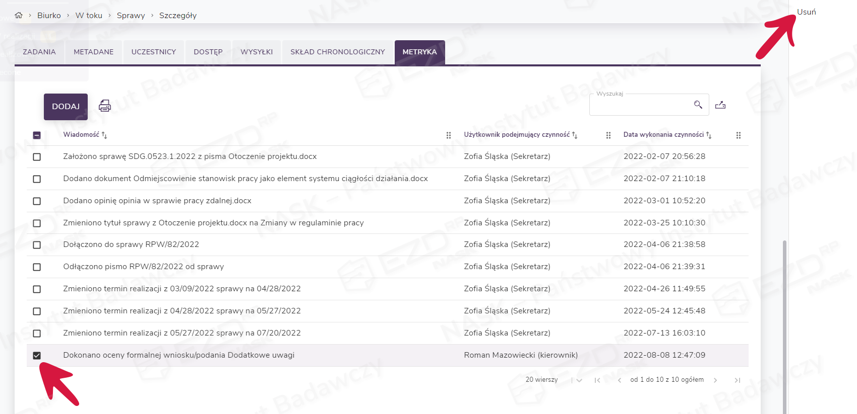The height and width of the screenshot is (414, 857).
Task: Jump to the last page of results
Action: [x=737, y=380]
